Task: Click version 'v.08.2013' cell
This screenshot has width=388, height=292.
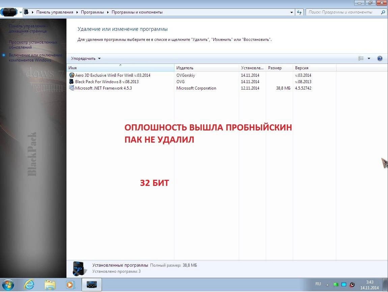Action: [303, 81]
